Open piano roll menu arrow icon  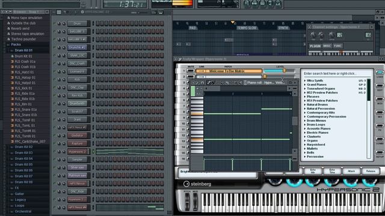193,83
